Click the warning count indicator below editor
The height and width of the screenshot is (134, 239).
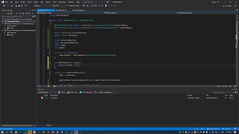[x=55, y=86]
